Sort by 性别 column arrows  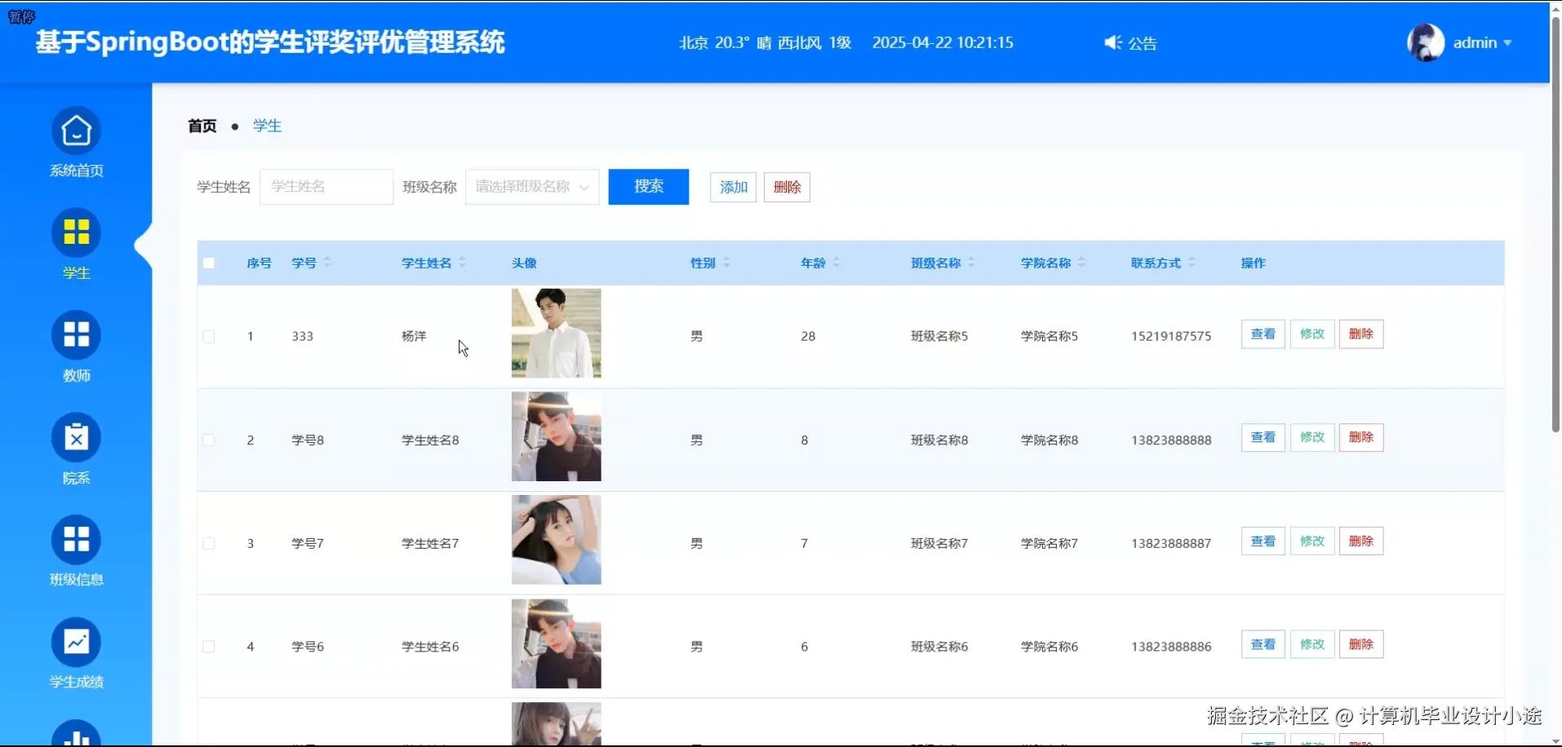click(x=726, y=263)
